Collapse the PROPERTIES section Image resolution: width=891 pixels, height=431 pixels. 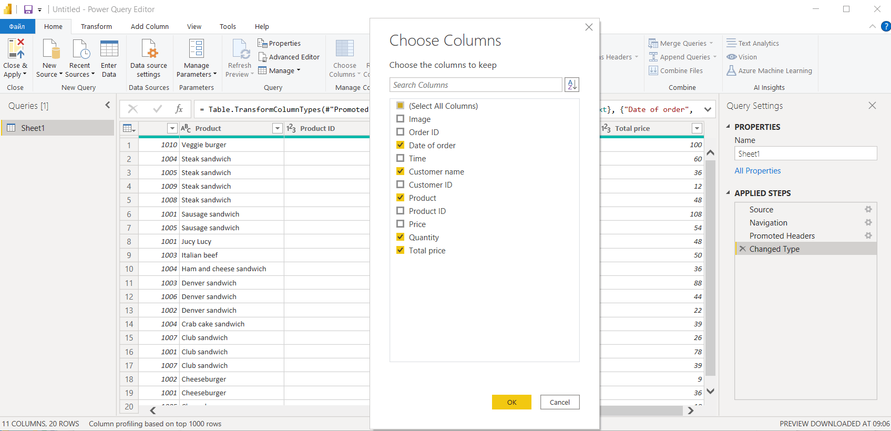pyautogui.click(x=728, y=127)
